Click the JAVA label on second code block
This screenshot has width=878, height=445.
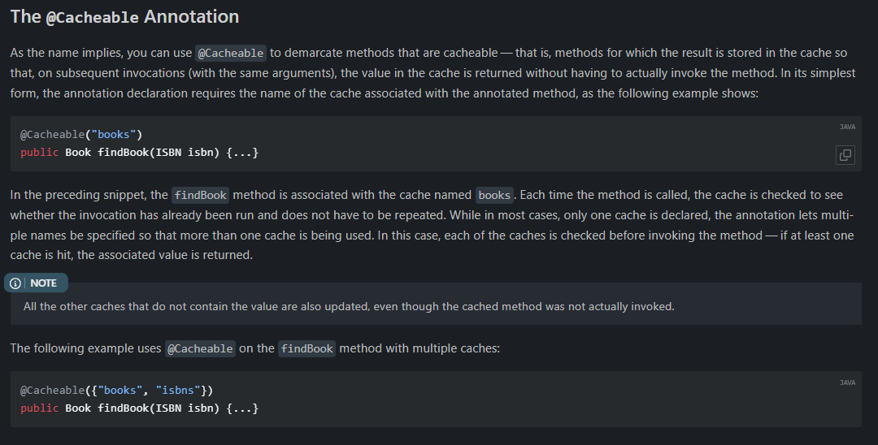[847, 383]
